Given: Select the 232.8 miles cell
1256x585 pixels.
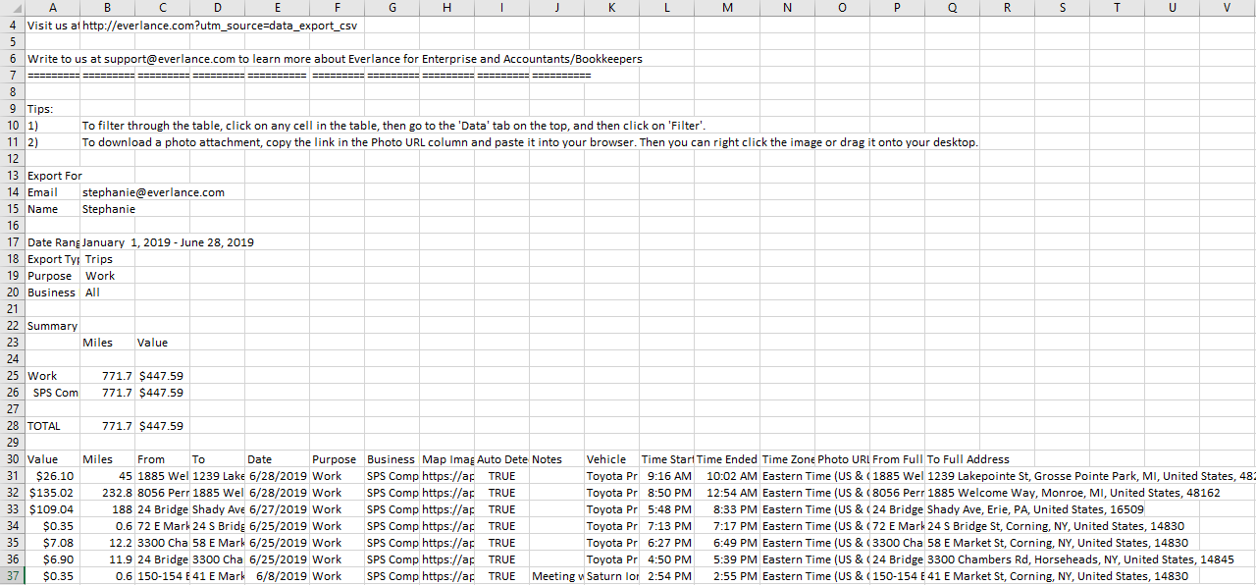Looking at the screenshot, I should point(107,493).
